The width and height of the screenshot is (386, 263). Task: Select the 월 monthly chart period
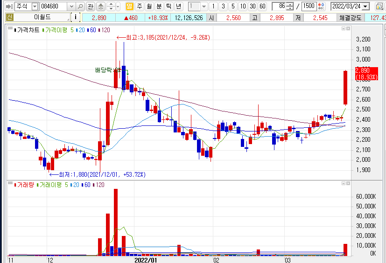click(149, 7)
